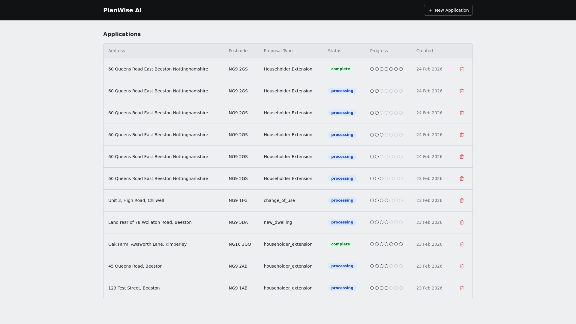
Task: Delete the 45 Queens Road, Beeston application
Action: pyautogui.click(x=462, y=266)
